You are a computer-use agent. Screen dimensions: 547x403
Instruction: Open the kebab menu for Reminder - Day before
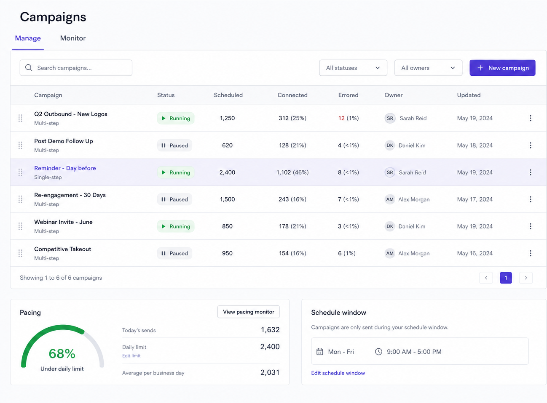[x=530, y=172]
